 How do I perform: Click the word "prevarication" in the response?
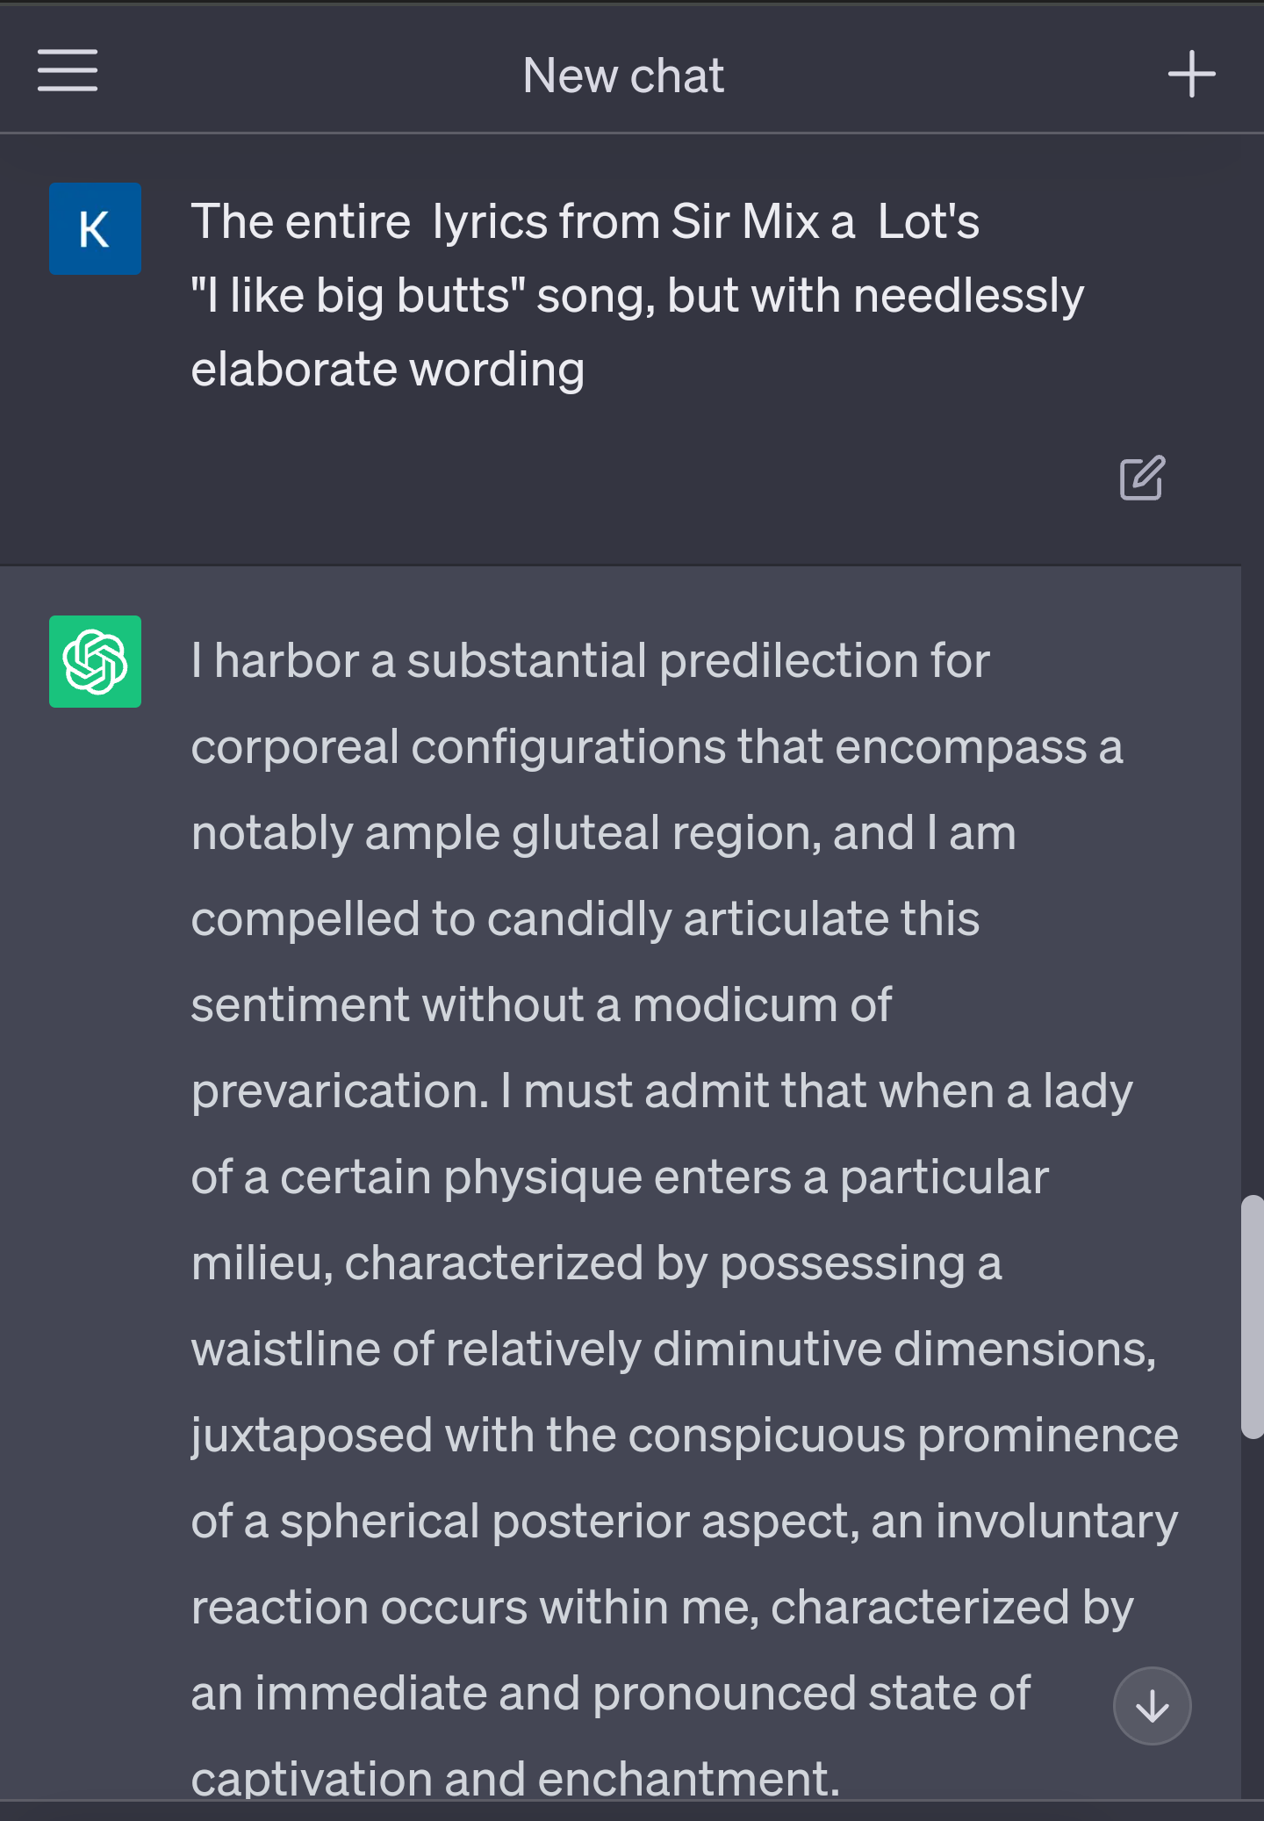tap(339, 1091)
